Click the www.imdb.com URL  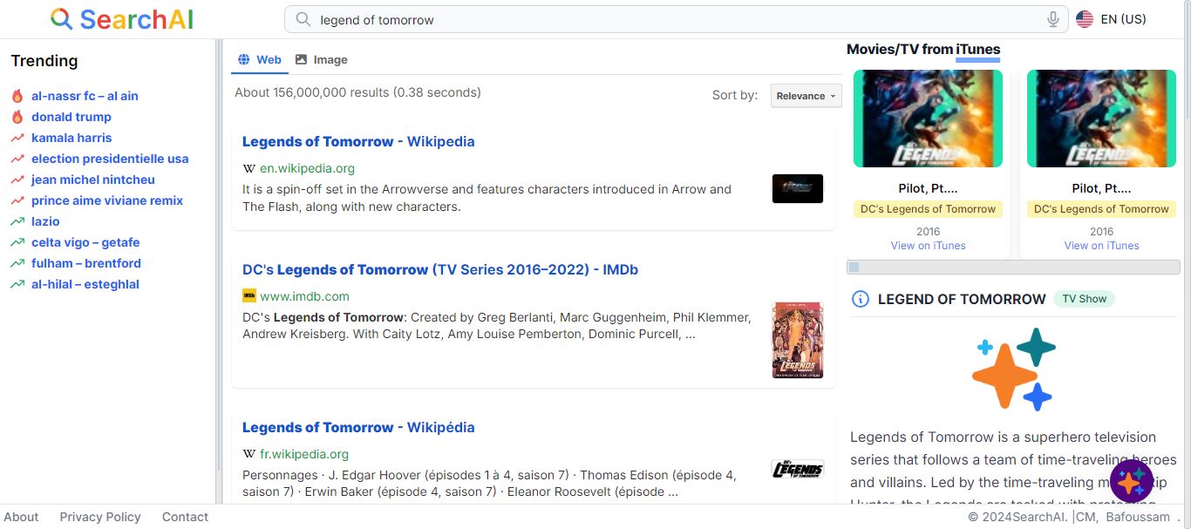click(x=304, y=295)
